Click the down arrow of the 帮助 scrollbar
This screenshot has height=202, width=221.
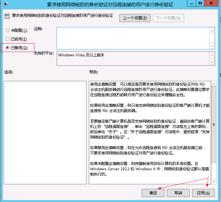pos(214,181)
